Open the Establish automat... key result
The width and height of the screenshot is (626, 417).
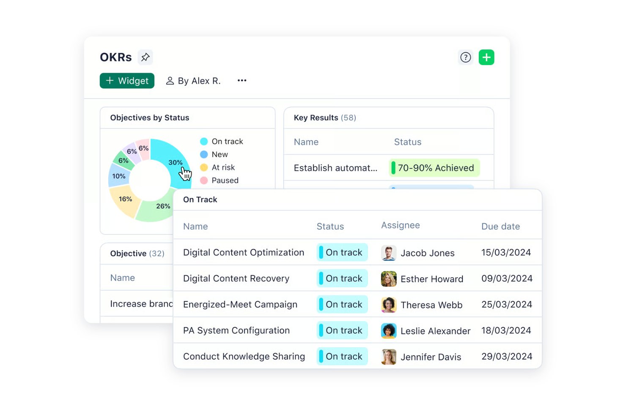[335, 168]
